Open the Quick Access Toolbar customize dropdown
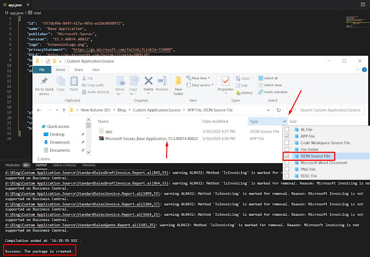Viewport: 370px width, 257px height. (x=60, y=61)
